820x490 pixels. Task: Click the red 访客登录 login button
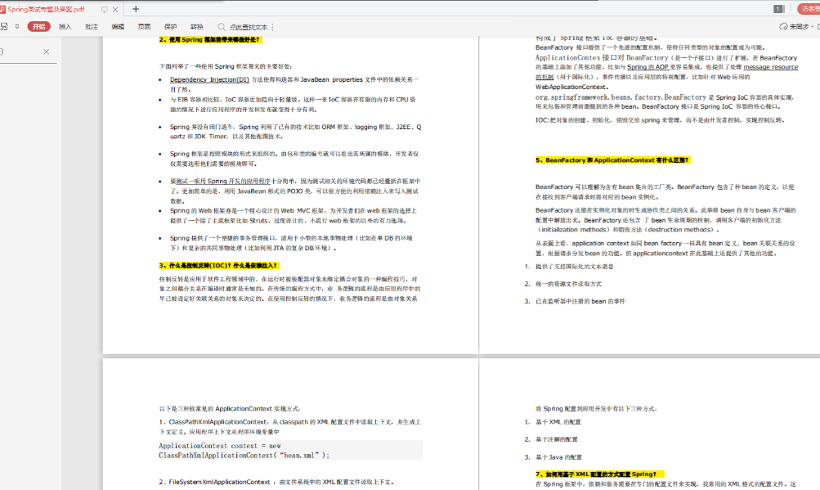point(809,9)
